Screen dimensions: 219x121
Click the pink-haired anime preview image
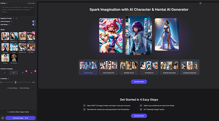pos(111,35)
